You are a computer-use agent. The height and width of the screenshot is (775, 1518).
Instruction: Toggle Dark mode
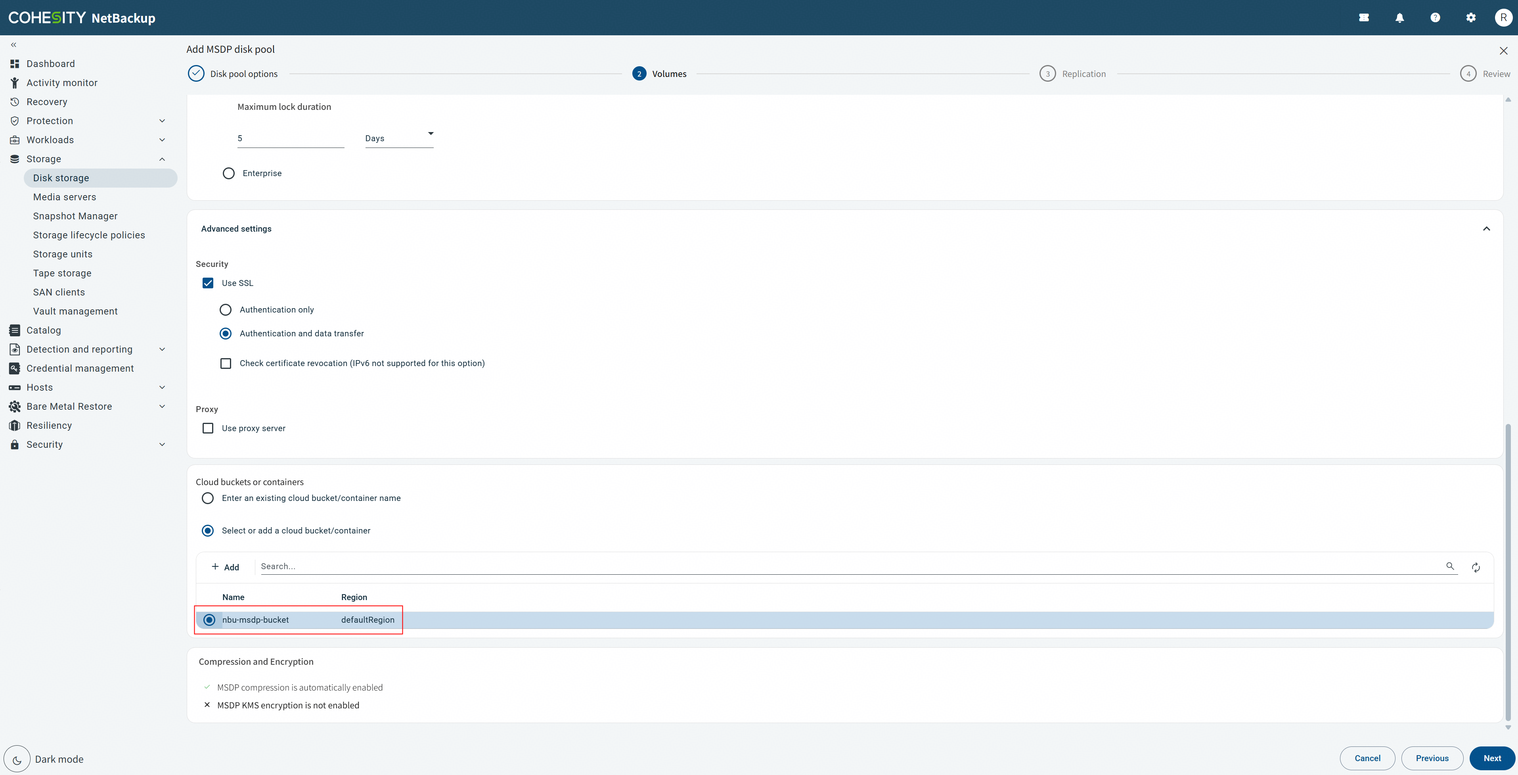click(x=17, y=759)
